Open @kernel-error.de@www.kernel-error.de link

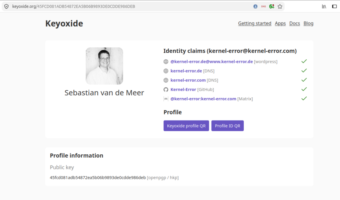click(x=212, y=62)
